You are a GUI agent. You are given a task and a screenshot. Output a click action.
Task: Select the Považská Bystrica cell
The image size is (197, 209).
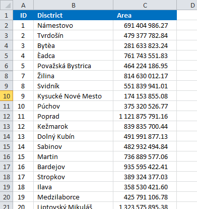[x=74, y=66]
